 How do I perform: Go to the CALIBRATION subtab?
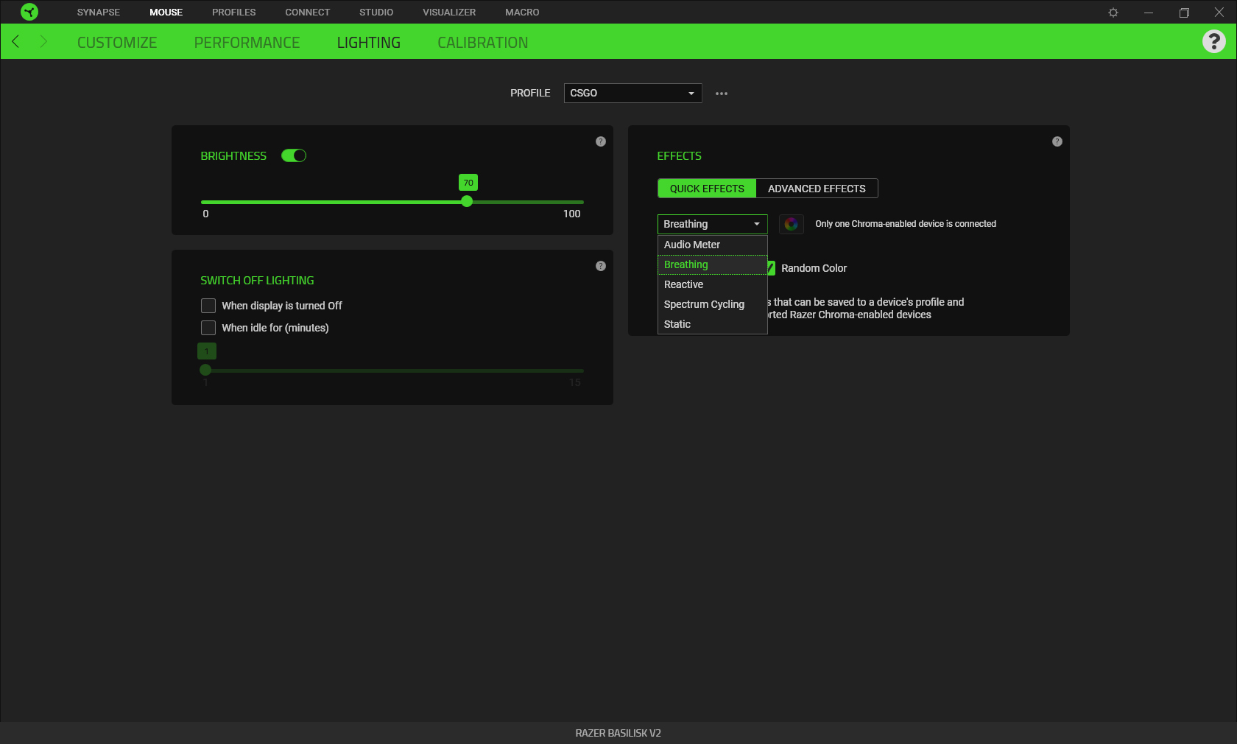tap(483, 43)
